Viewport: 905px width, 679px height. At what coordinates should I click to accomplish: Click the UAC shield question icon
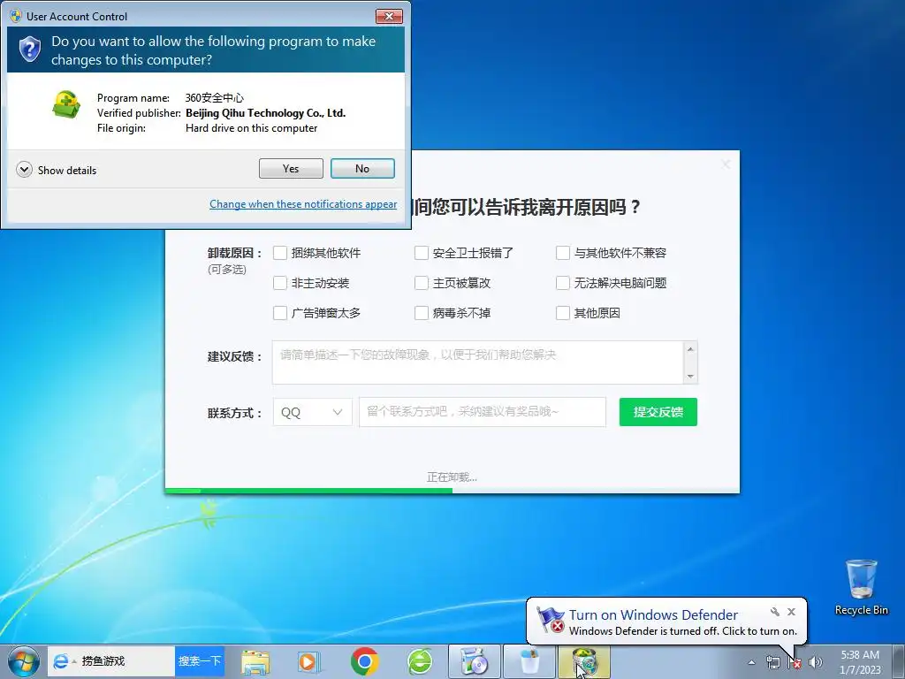point(29,50)
